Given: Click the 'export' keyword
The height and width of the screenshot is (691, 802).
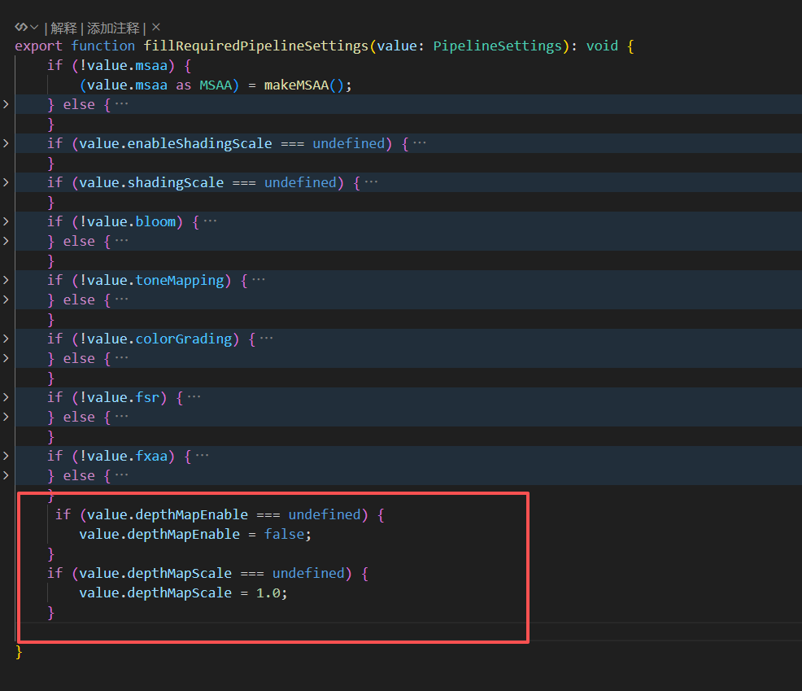Looking at the screenshot, I should (x=38, y=46).
